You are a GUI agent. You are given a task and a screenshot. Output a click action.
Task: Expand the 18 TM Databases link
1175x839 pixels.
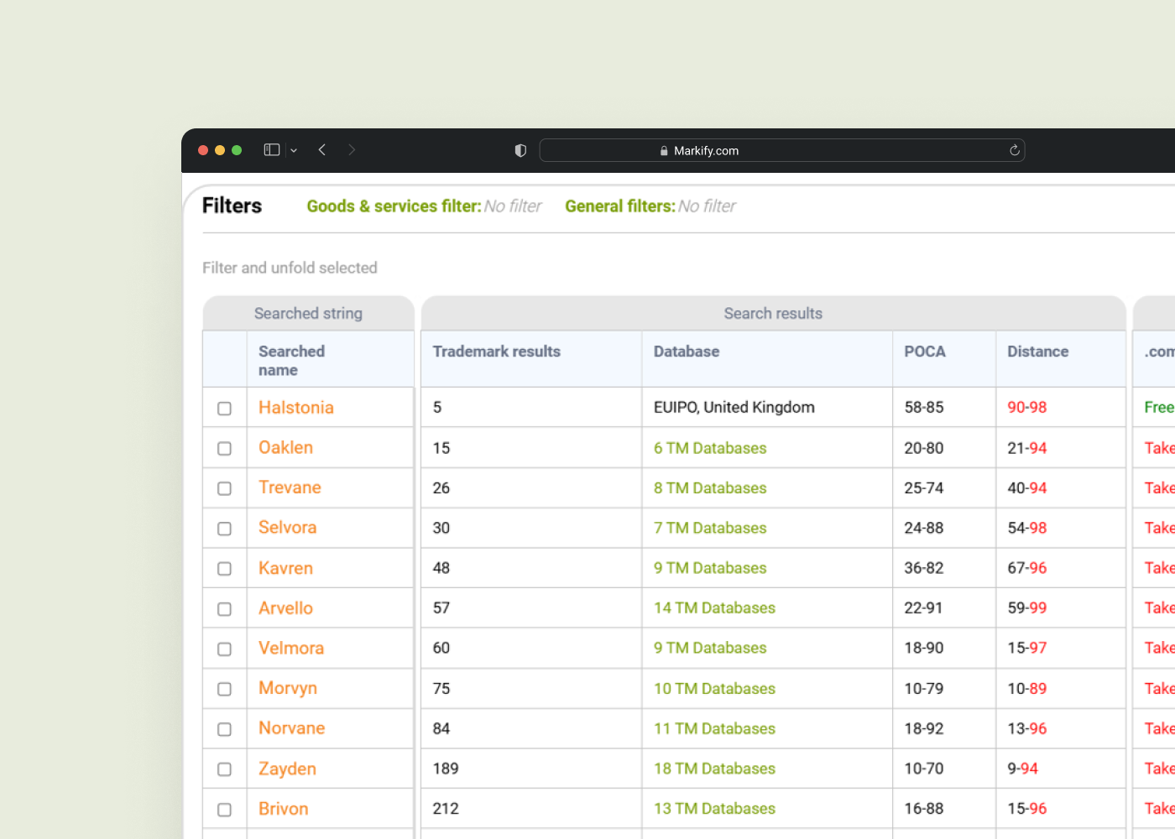[x=714, y=769]
